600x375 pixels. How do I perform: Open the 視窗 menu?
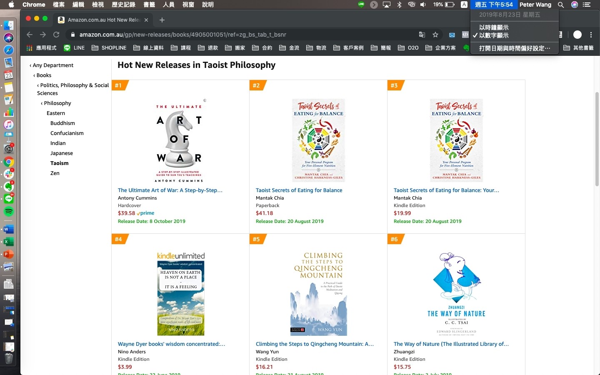coord(188,5)
